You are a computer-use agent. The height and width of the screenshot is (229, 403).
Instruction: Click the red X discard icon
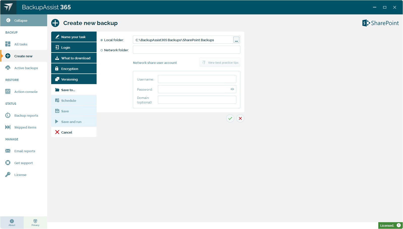(240, 118)
